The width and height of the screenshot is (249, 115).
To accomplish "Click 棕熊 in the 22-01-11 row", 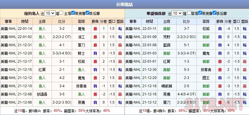I will click(206, 29).
